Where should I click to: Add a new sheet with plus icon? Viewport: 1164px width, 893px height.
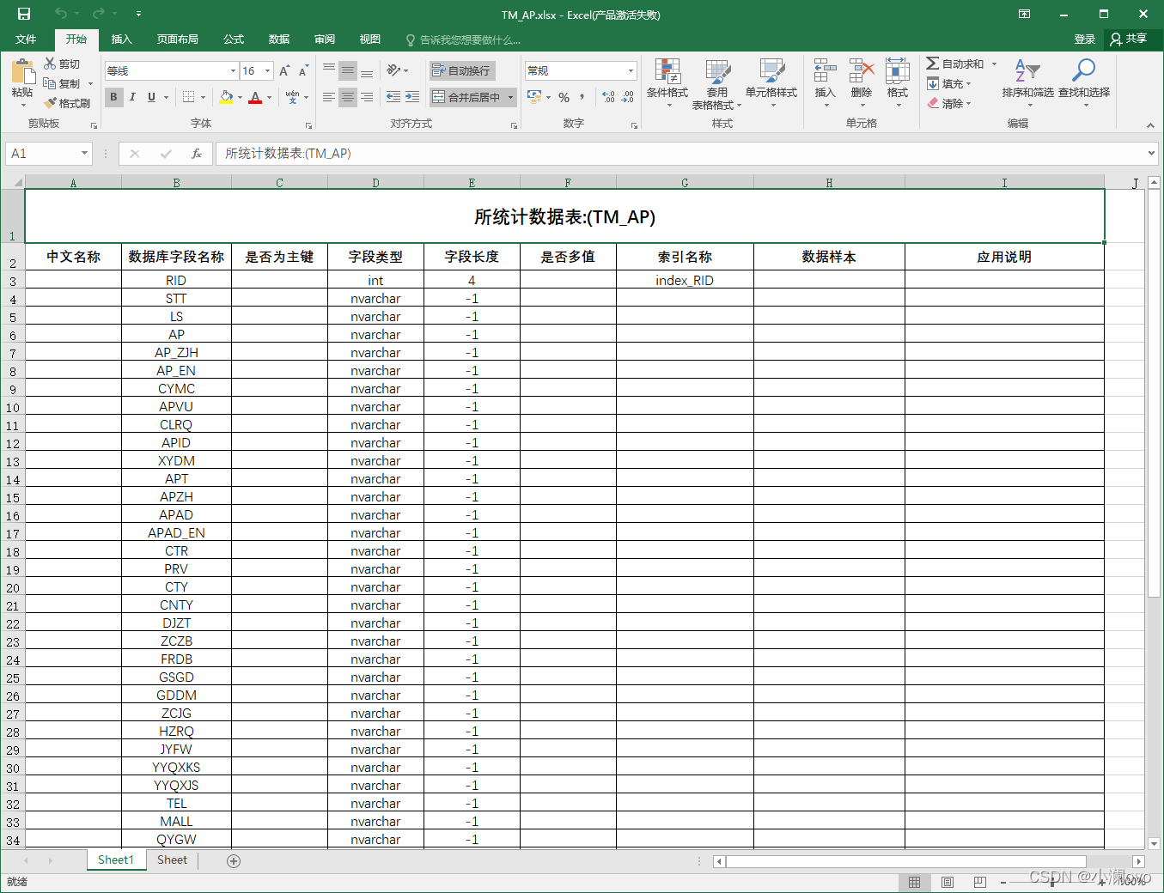pyautogui.click(x=234, y=860)
